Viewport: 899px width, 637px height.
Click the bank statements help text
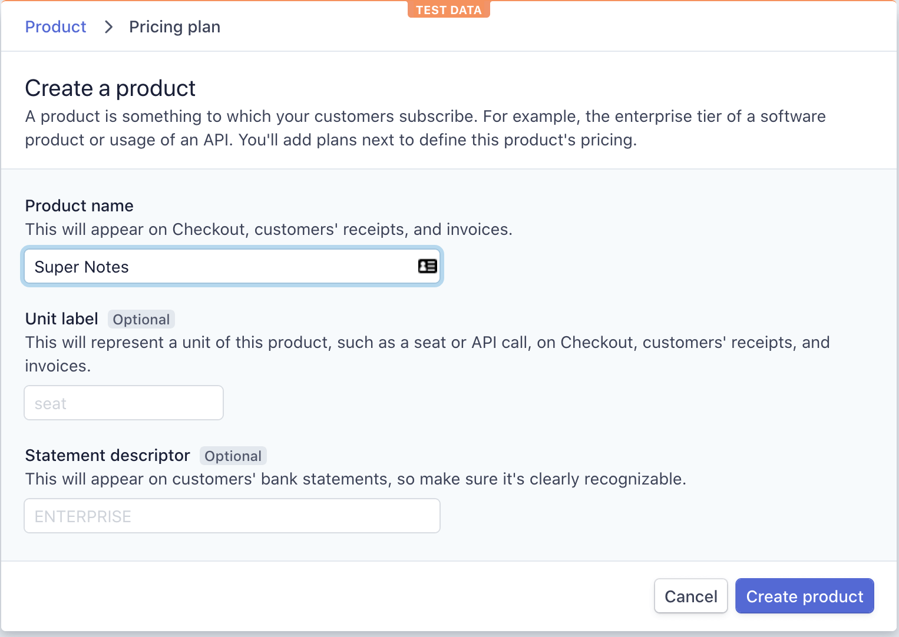click(x=356, y=479)
